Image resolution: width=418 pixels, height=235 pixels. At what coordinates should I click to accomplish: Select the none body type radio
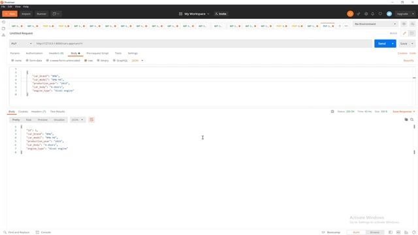[x=12, y=61]
